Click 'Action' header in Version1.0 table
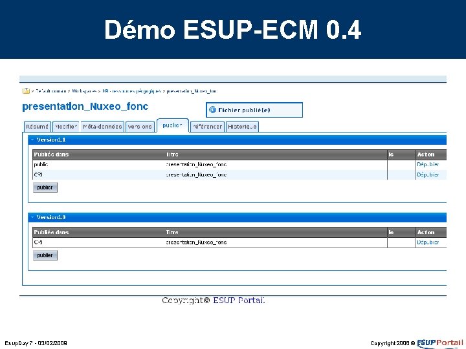Viewport: 466px width, 349px height. (426, 232)
